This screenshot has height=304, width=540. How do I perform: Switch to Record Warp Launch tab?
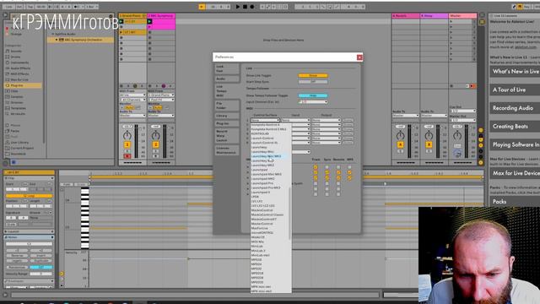[226, 136]
